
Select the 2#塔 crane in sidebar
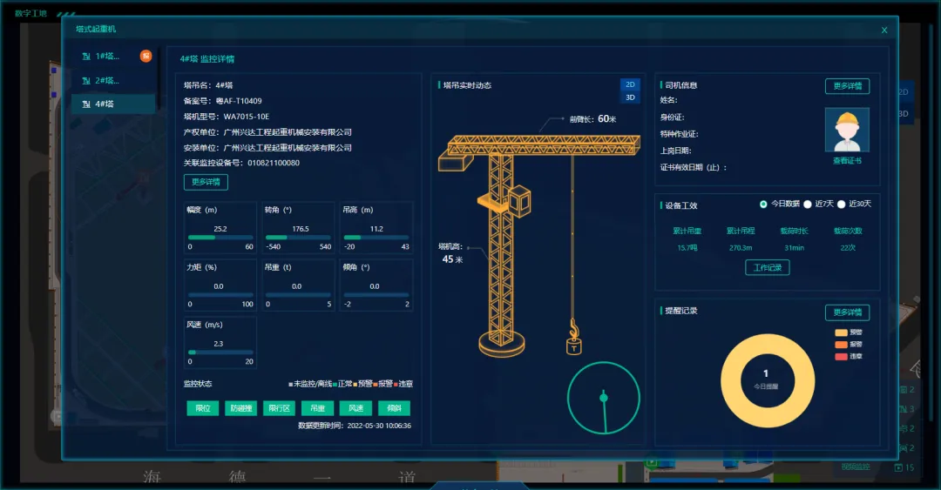coord(112,80)
